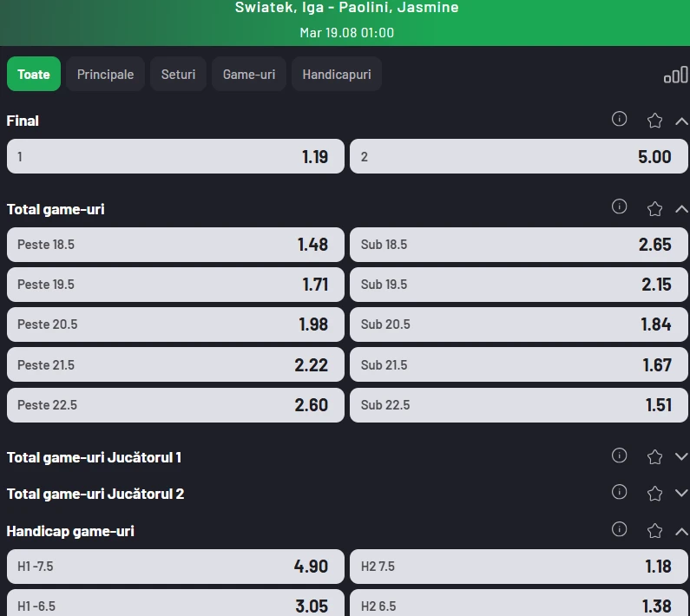Show info for Total game-uri Jucătorul 2
The image size is (690, 616).
[x=619, y=491]
